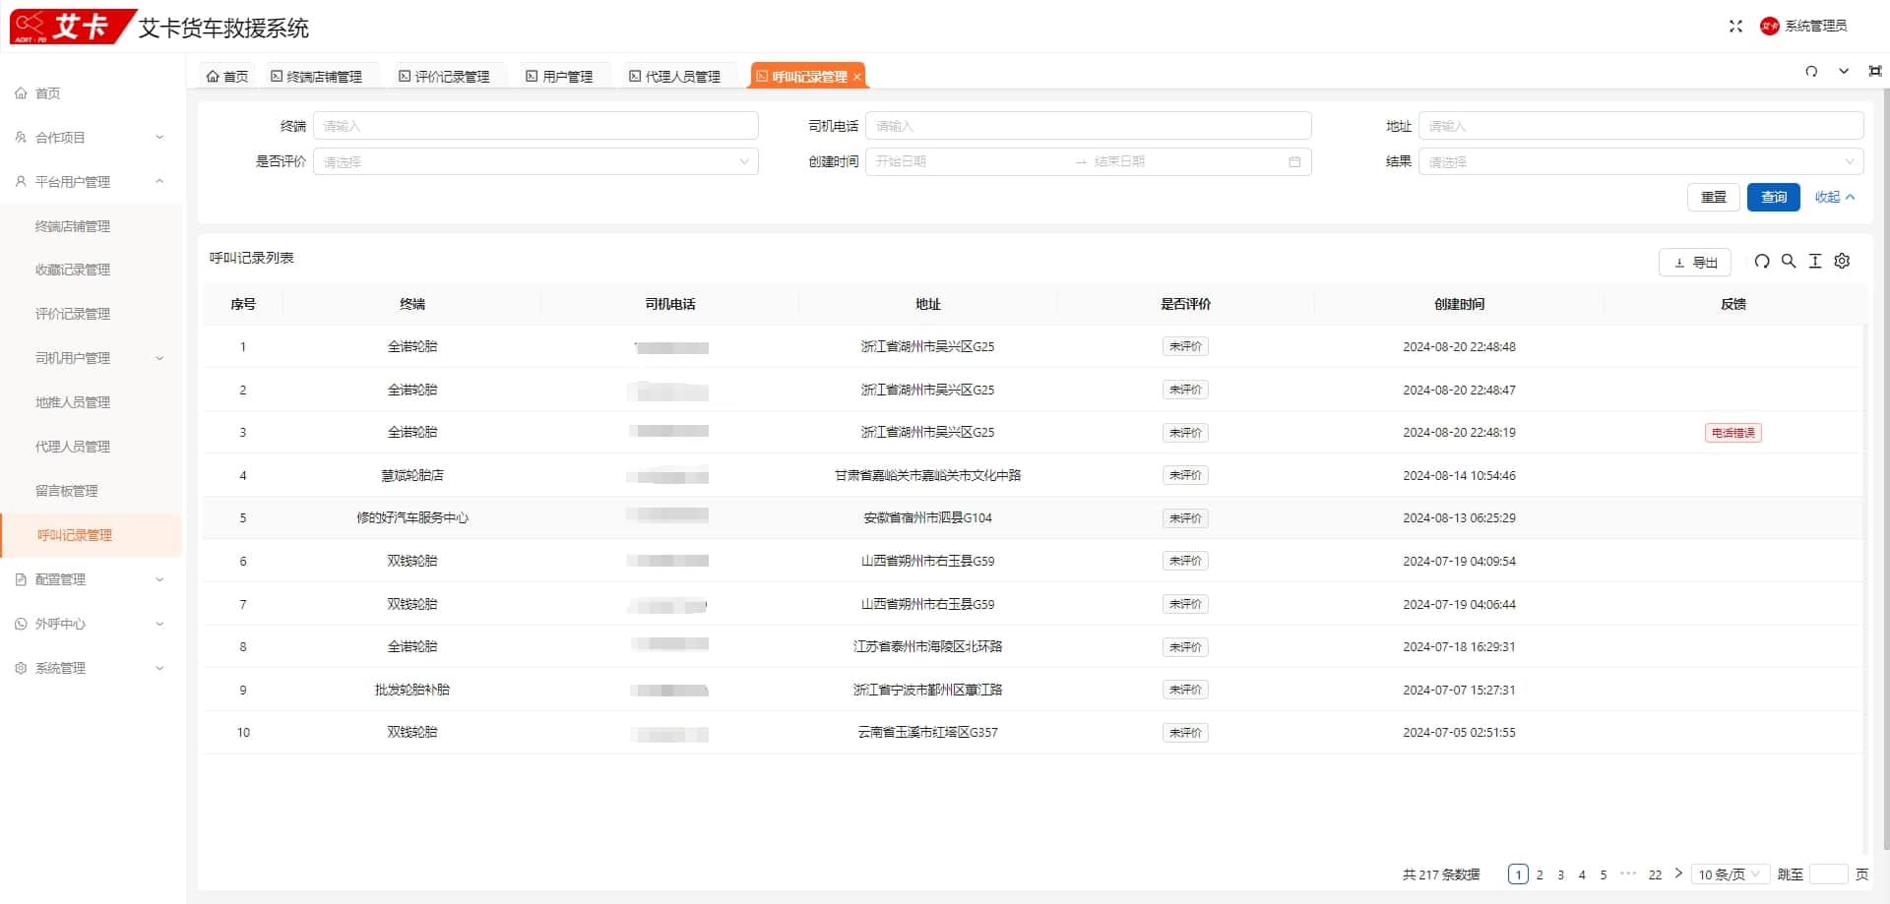This screenshot has width=1890, height=904.
Task: Export records with the 导出 button
Action: (x=1695, y=263)
